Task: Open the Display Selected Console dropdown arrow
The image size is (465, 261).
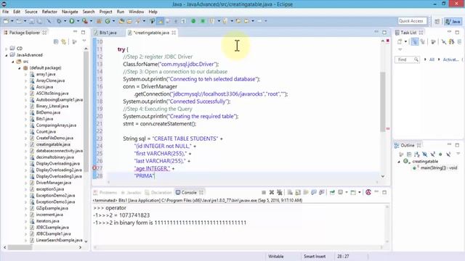Action: pyautogui.click(x=347, y=192)
